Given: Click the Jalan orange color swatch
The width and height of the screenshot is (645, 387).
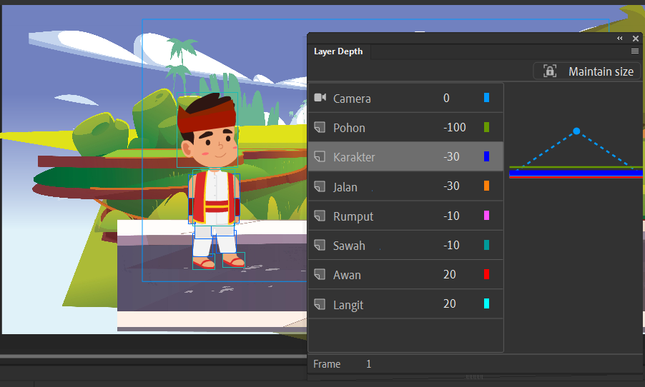Looking at the screenshot, I should tap(487, 186).
